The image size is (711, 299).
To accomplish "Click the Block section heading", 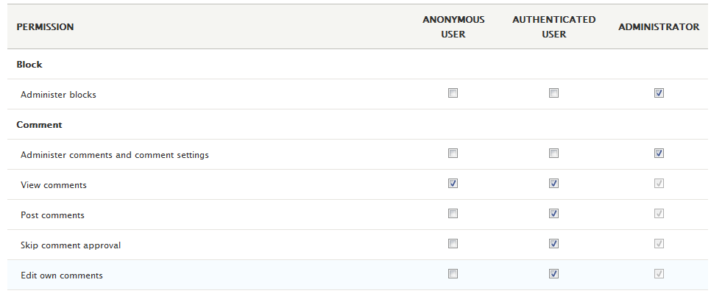I will click(x=29, y=65).
